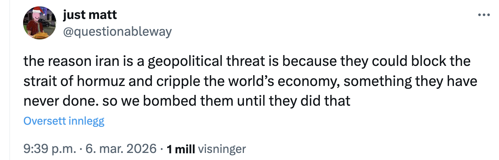This screenshot has width=499, height=160.
Task: Click the date '6. mar. 2026'
Action: click(121, 149)
